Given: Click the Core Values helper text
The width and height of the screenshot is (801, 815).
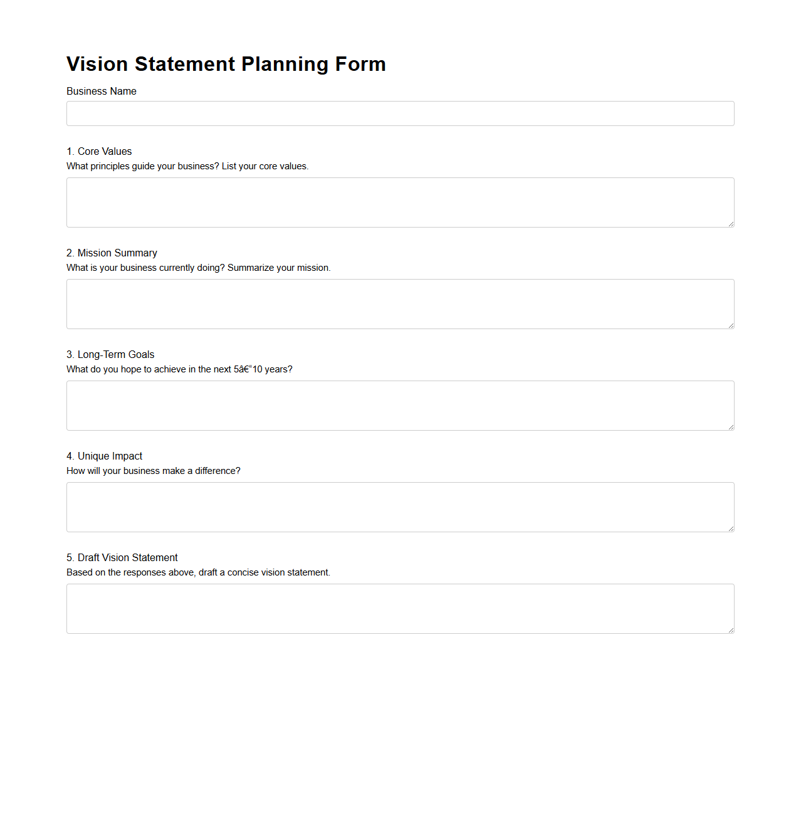Looking at the screenshot, I should (x=187, y=166).
